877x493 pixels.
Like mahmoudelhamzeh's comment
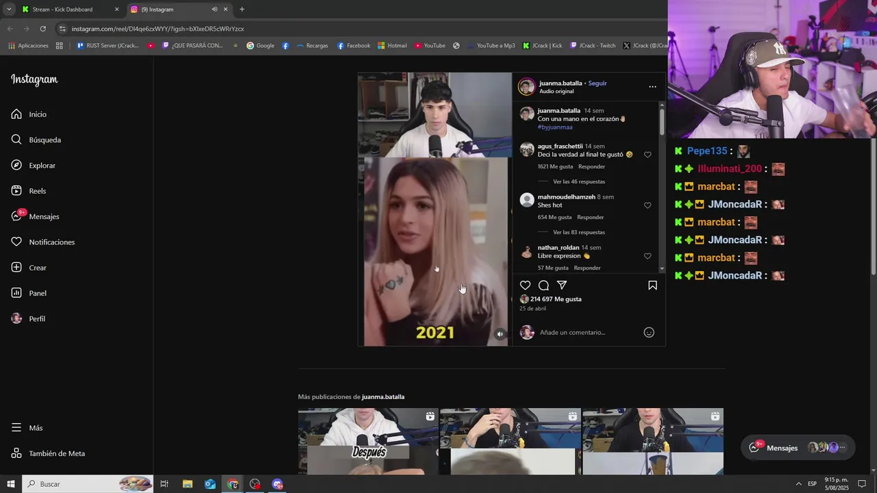[x=647, y=205]
